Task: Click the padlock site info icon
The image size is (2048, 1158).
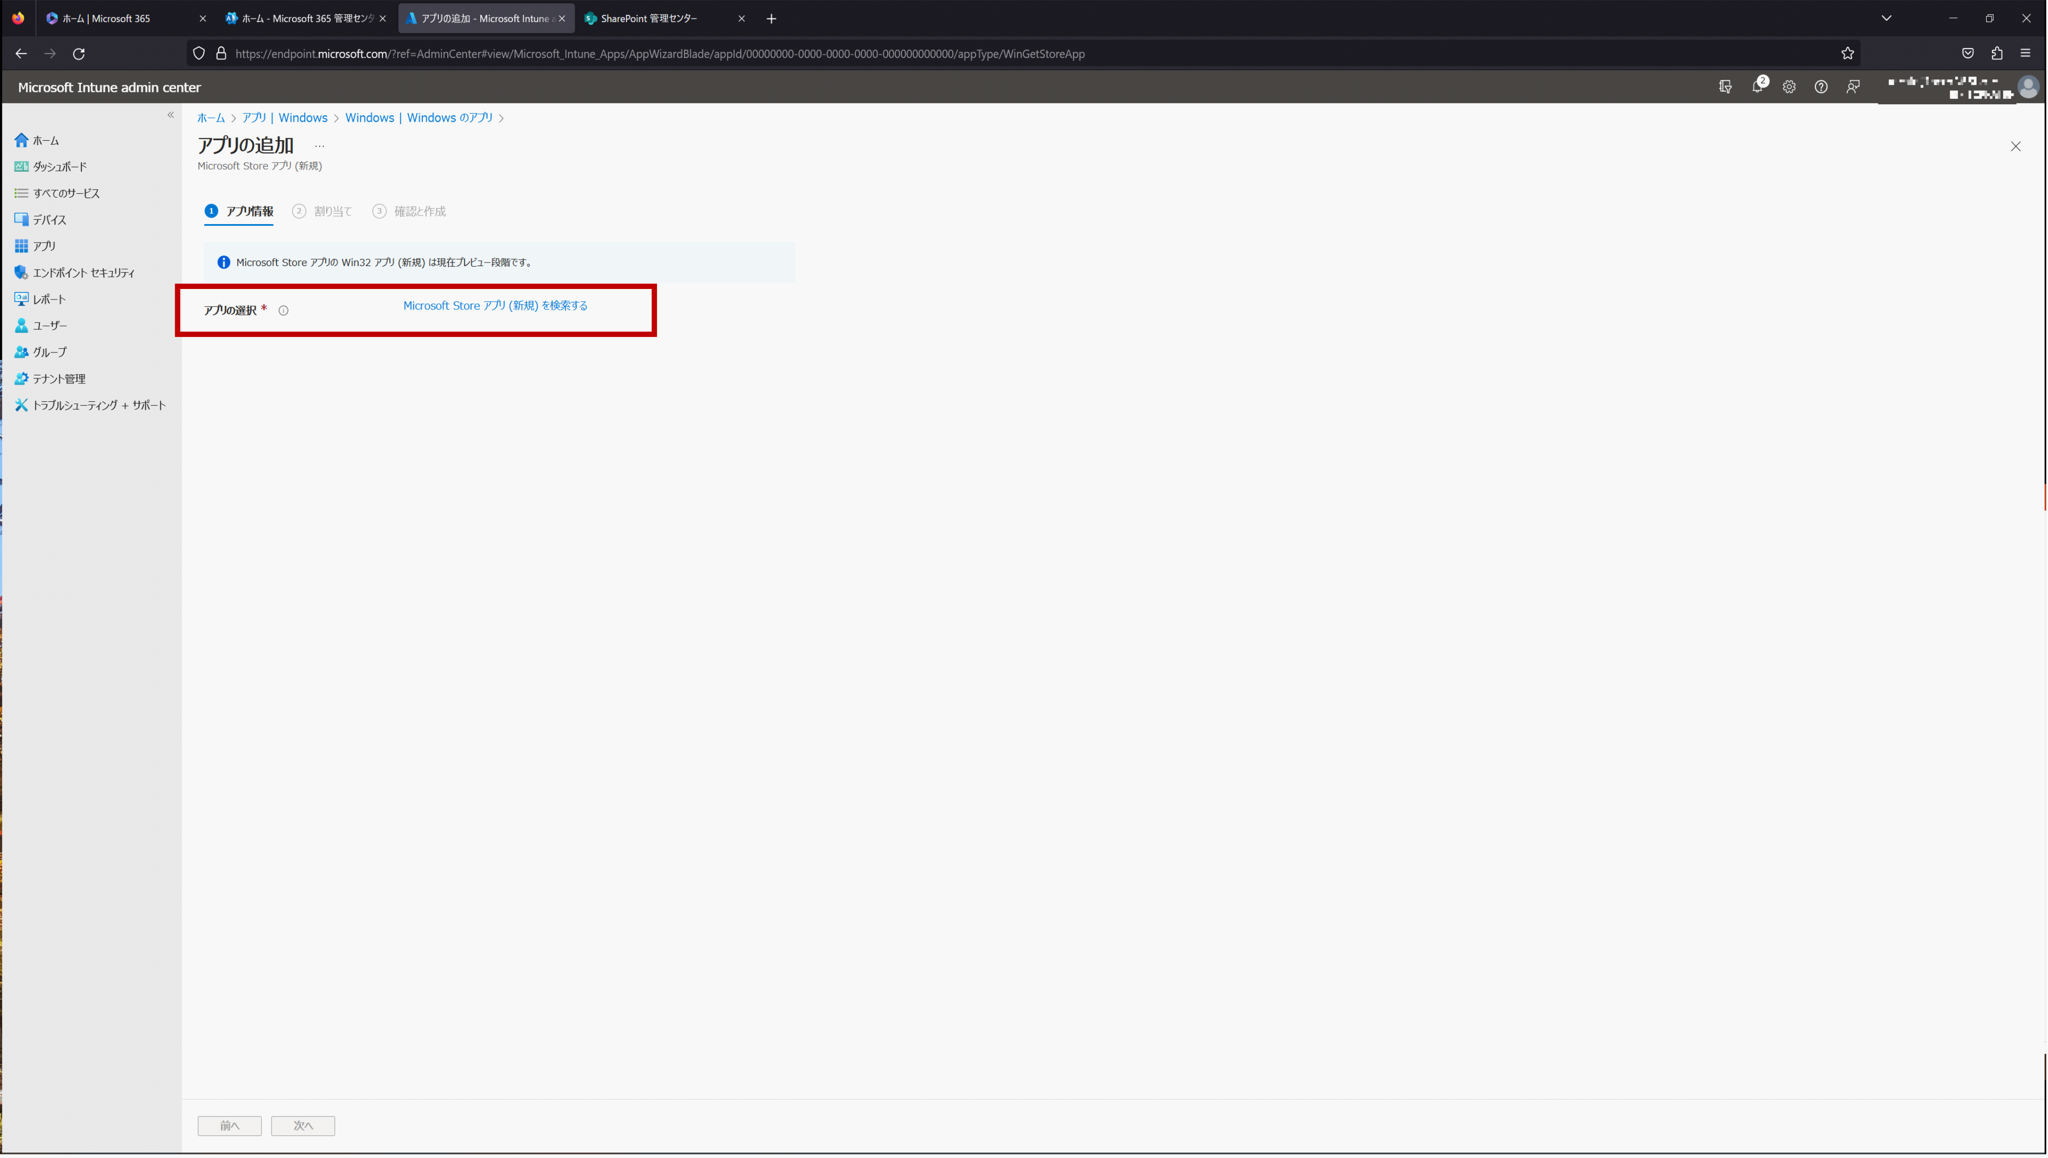Action: [222, 53]
